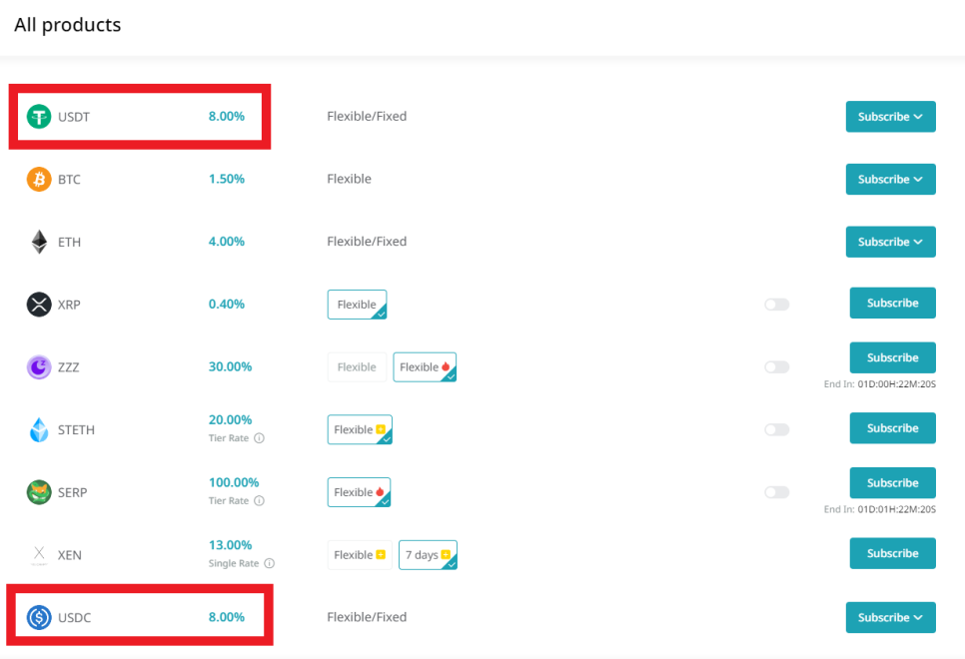
Task: Open the SERP Tier Rate info icon
Action: pos(259,501)
